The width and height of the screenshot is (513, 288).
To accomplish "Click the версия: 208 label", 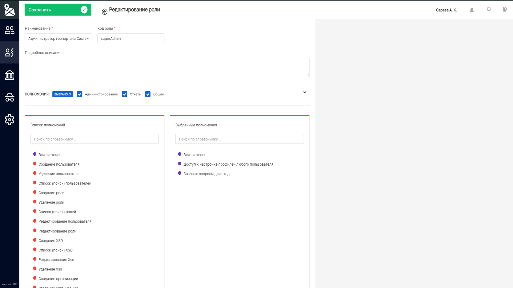I will point(9,284).
